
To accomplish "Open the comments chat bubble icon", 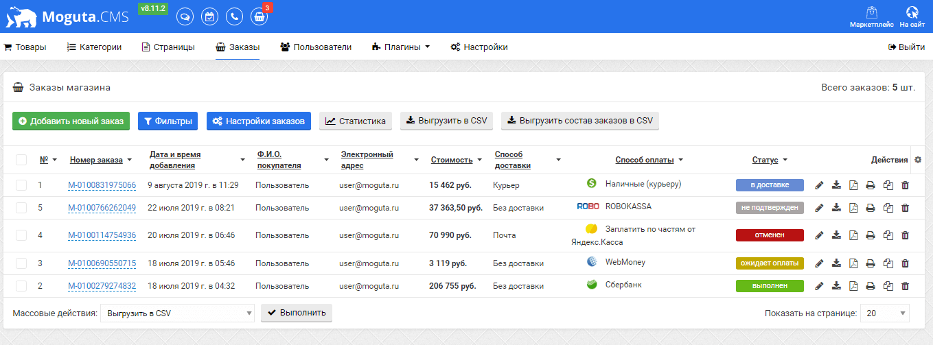I will coord(185,16).
